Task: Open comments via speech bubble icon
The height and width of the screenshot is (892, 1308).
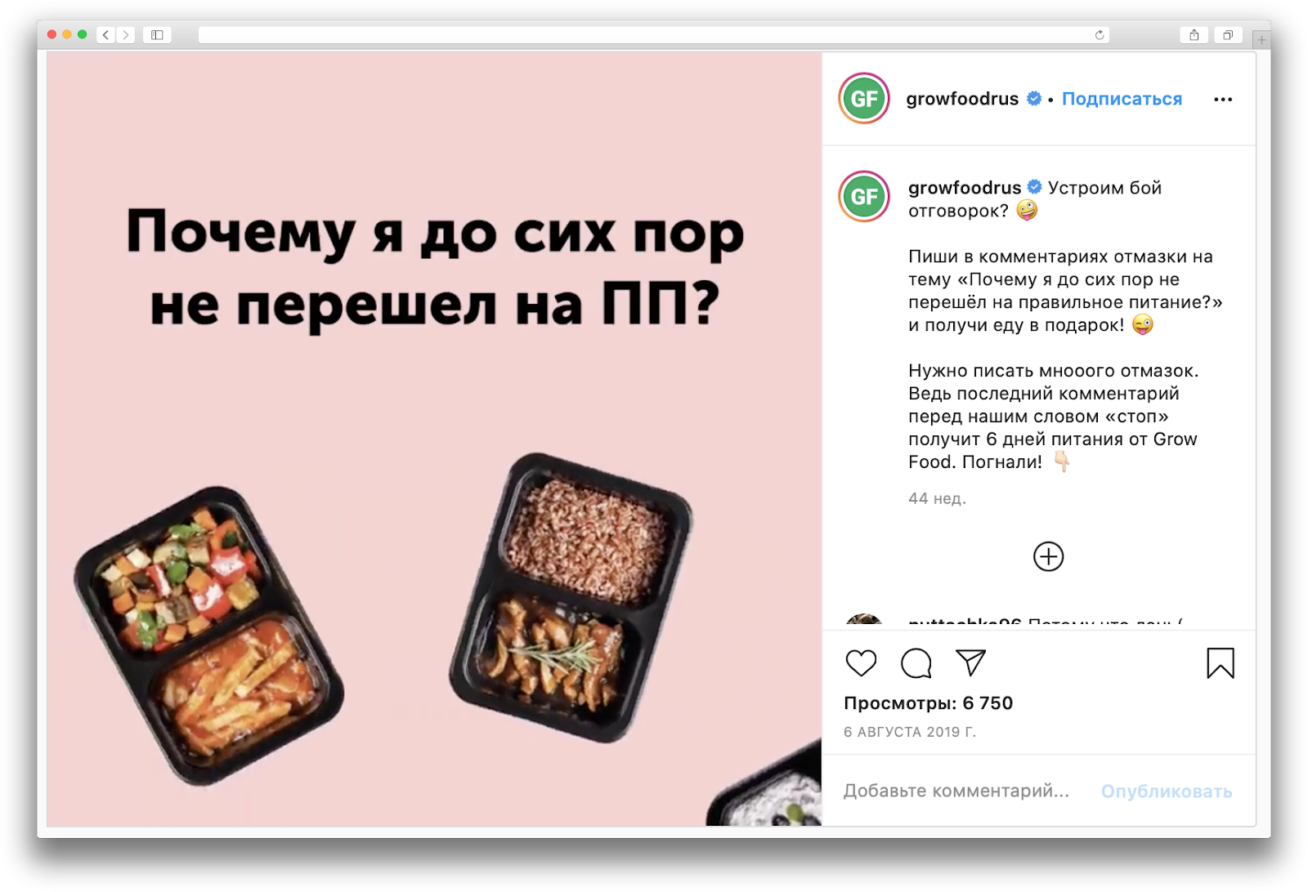Action: coord(916,662)
